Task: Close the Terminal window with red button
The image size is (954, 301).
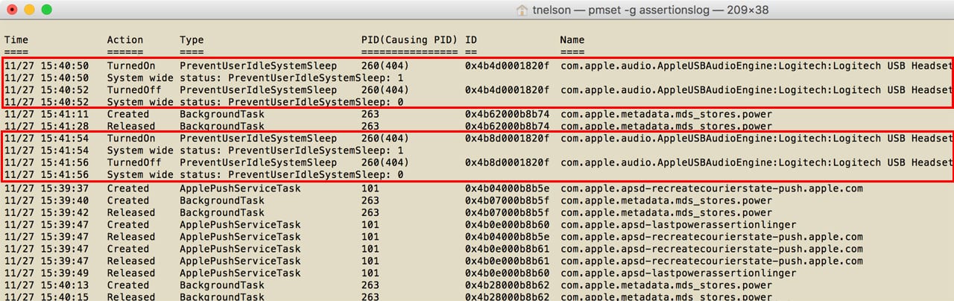Action: click(x=11, y=10)
